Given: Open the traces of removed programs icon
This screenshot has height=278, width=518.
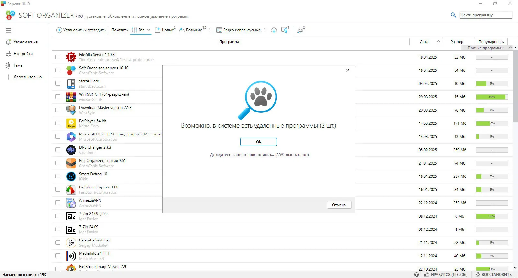Looking at the screenshot, I should pyautogui.click(x=285, y=30).
